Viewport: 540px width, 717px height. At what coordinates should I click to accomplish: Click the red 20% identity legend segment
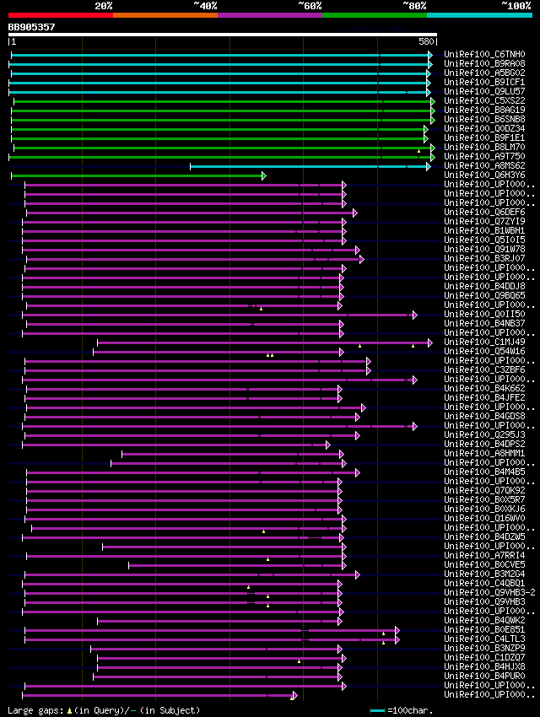pyautogui.click(x=61, y=15)
